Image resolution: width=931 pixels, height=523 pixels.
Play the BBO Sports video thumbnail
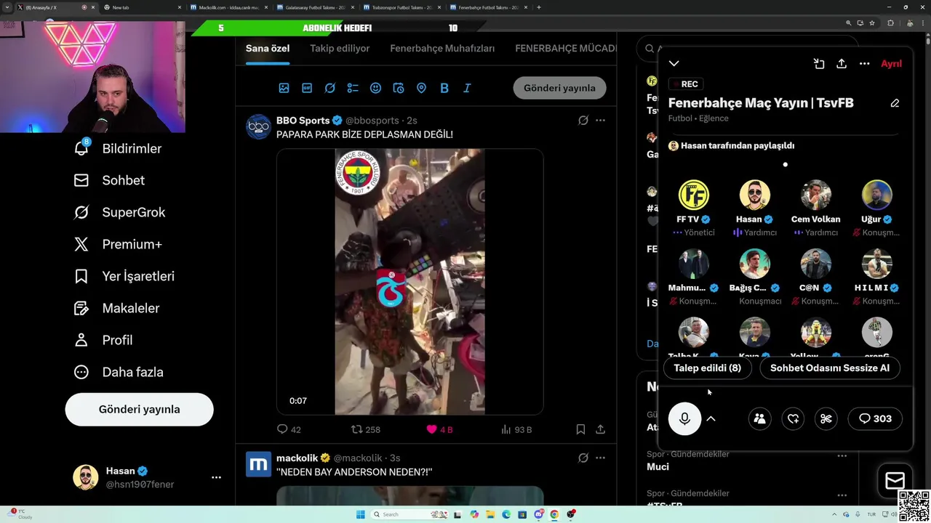(409, 281)
